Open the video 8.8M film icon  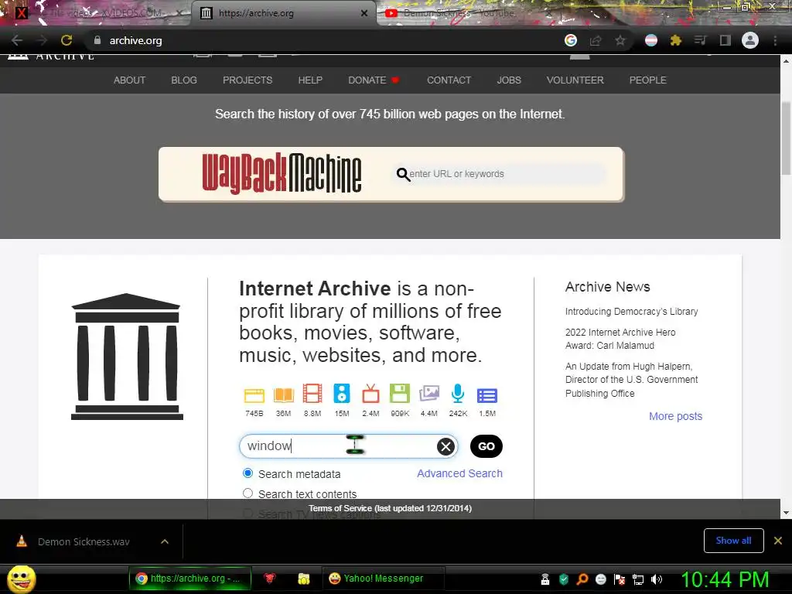[312, 394]
